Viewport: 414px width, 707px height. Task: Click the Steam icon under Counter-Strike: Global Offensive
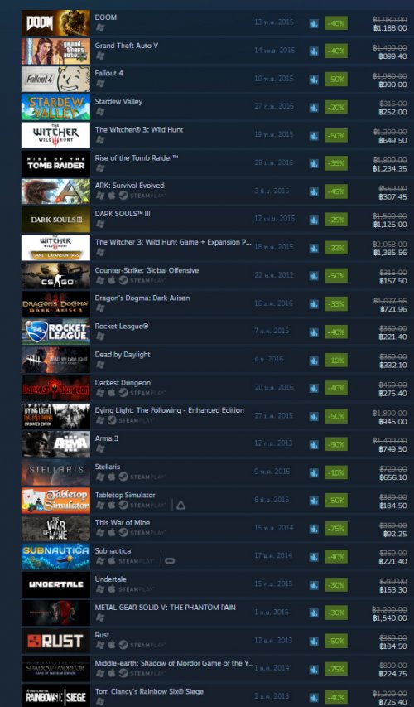point(123,280)
